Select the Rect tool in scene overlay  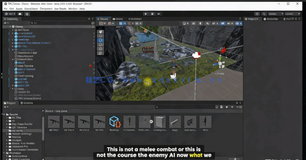click(100, 49)
